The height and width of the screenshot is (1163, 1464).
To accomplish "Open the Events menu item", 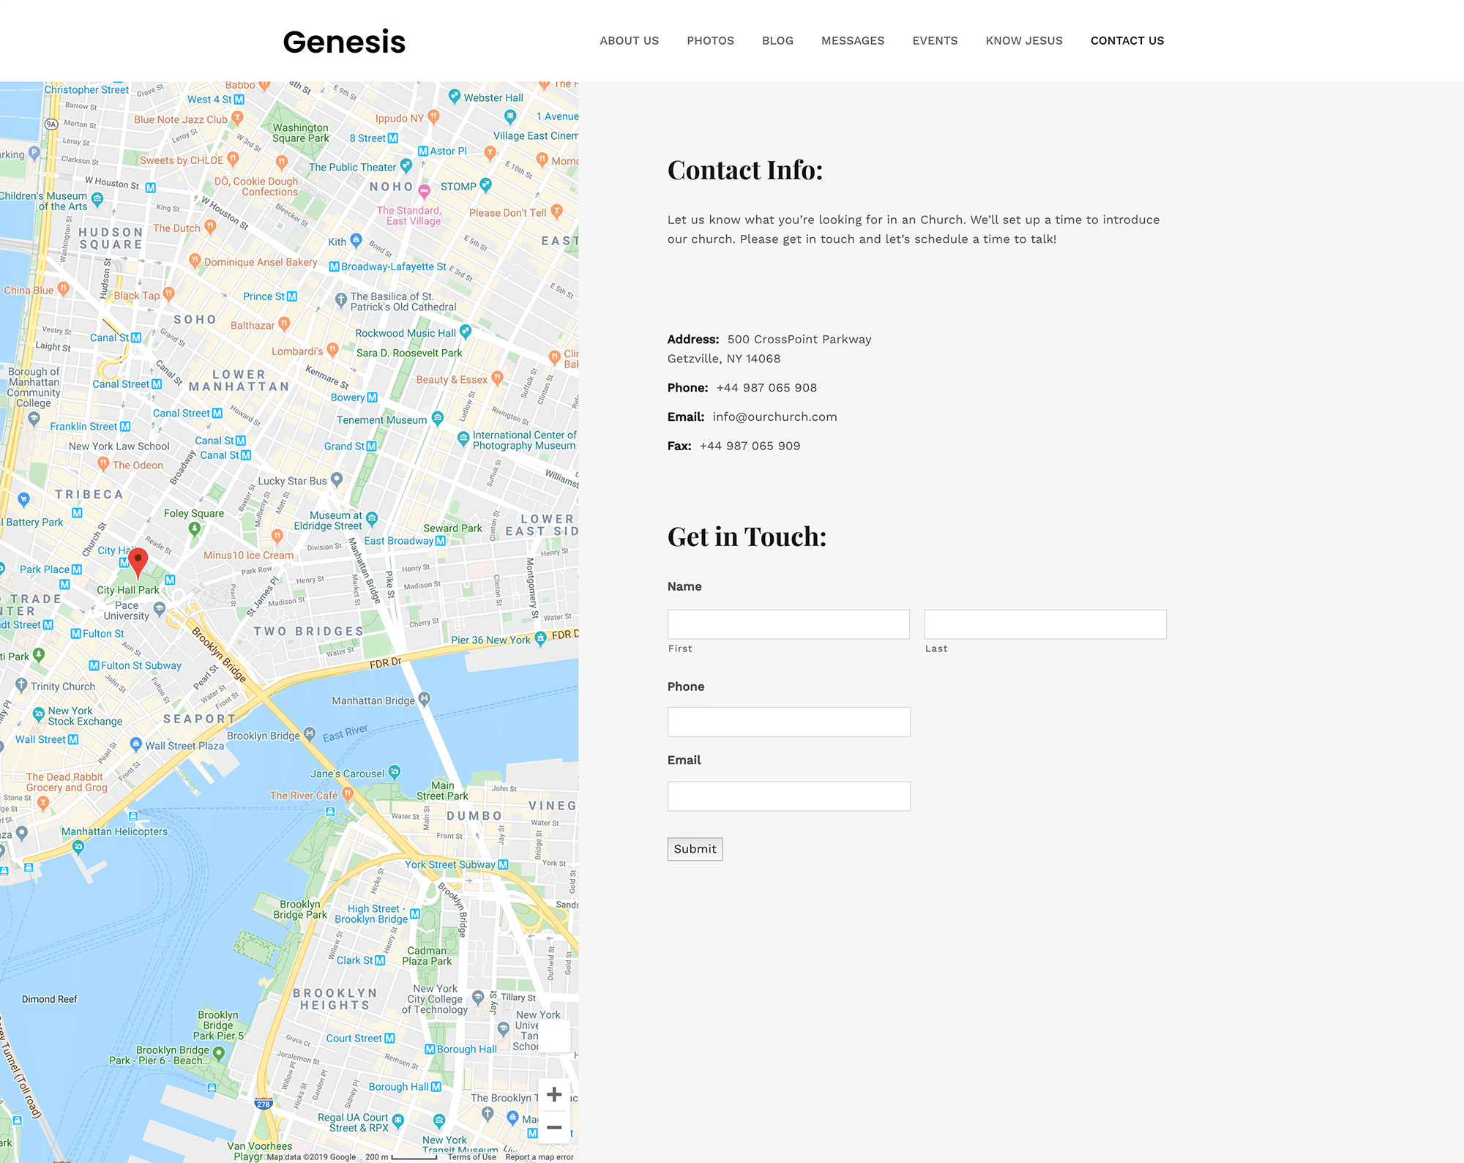I will 935,41.
